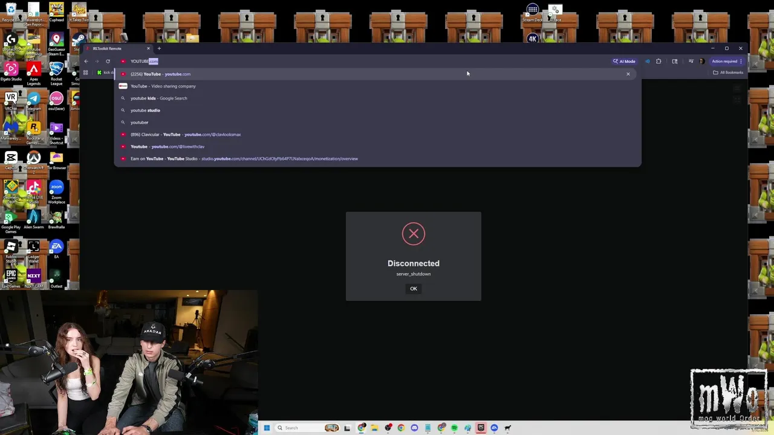Remove the first youtube.com suggestion with X
The image size is (774, 435).
click(x=628, y=74)
